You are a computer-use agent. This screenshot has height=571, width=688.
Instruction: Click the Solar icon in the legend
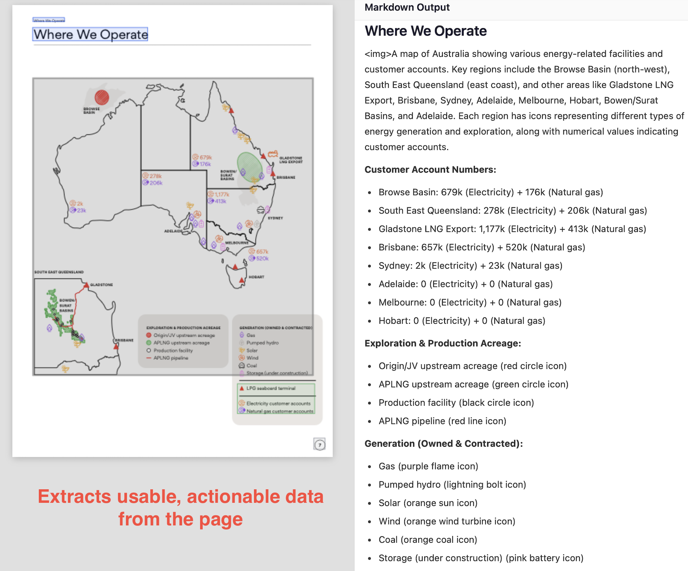pos(242,350)
